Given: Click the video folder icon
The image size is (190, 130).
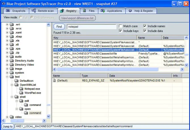Looking at the screenshot, I should coord(12,117).
